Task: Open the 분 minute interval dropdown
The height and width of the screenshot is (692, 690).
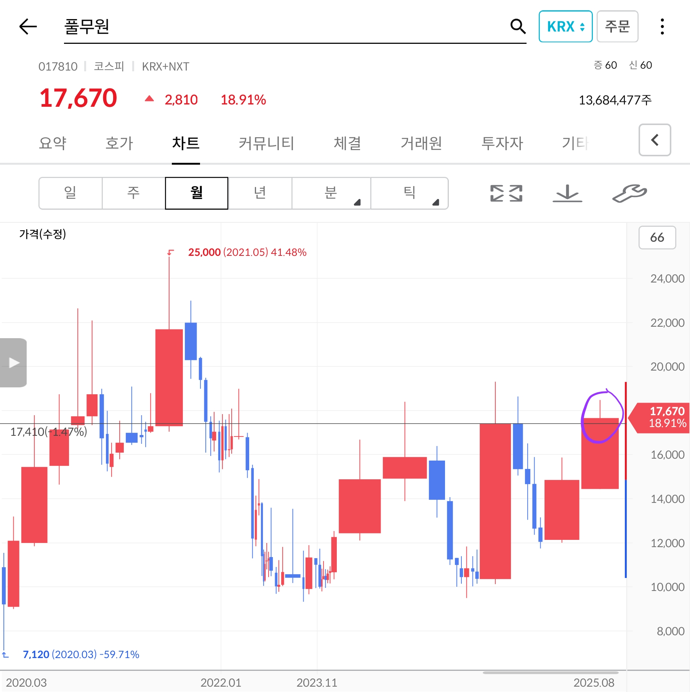Action: click(331, 193)
